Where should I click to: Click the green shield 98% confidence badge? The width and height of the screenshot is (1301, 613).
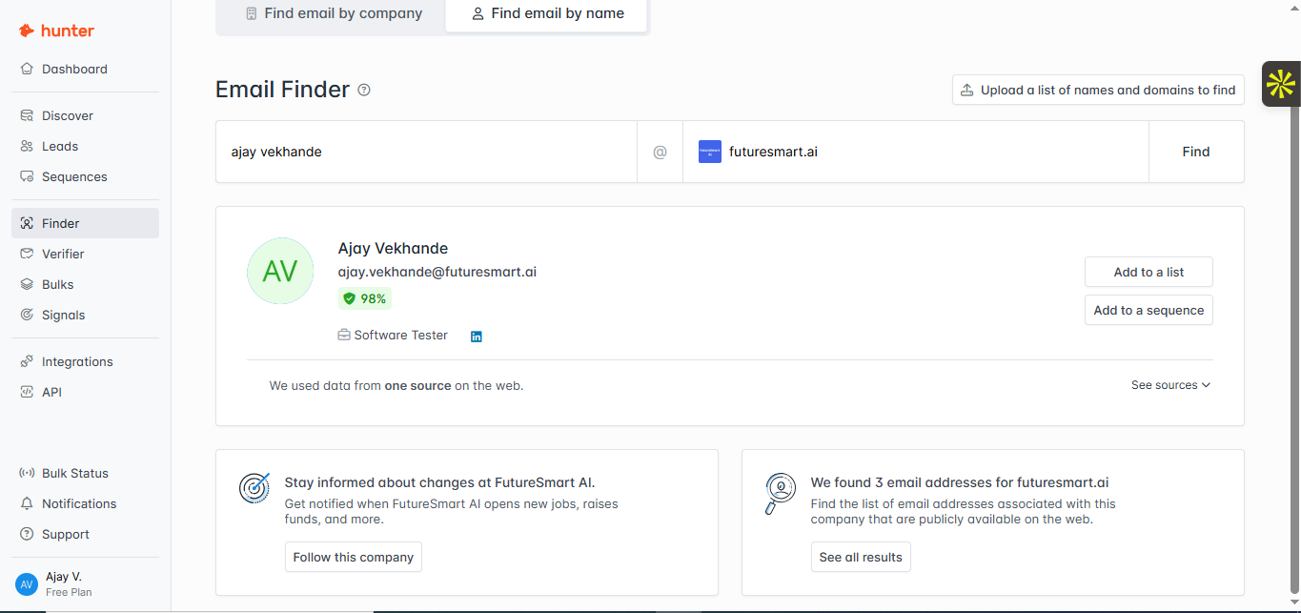coord(365,298)
